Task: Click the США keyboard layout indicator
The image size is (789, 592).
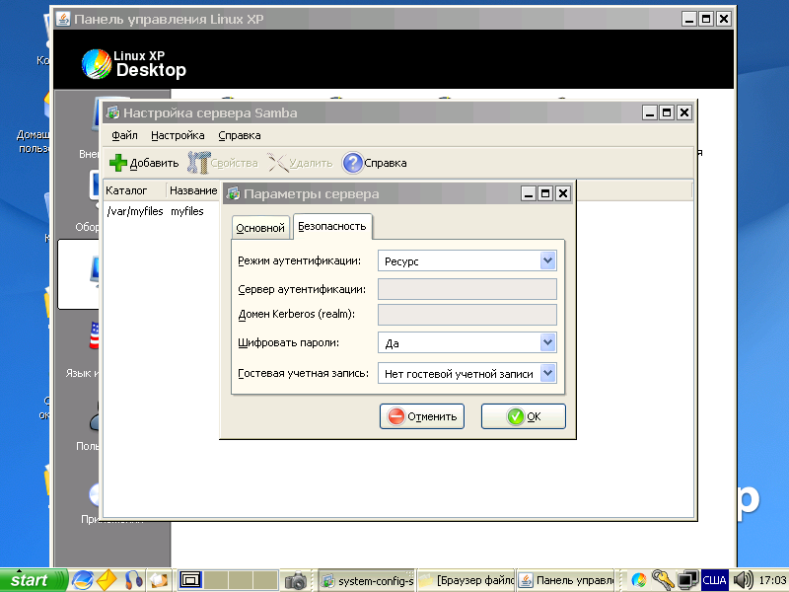Action: [x=714, y=580]
